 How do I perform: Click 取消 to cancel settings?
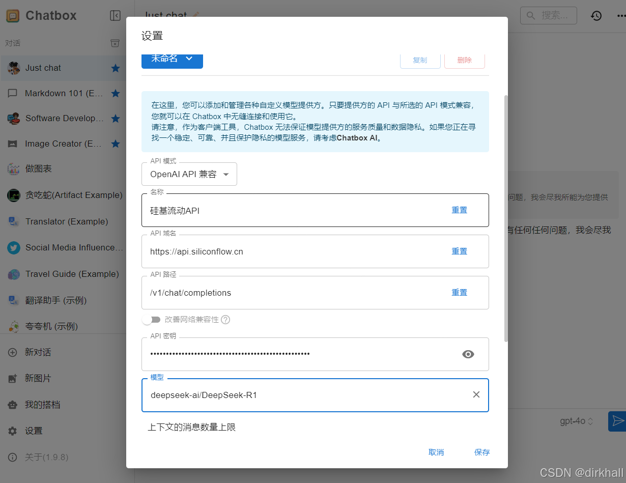[436, 452]
